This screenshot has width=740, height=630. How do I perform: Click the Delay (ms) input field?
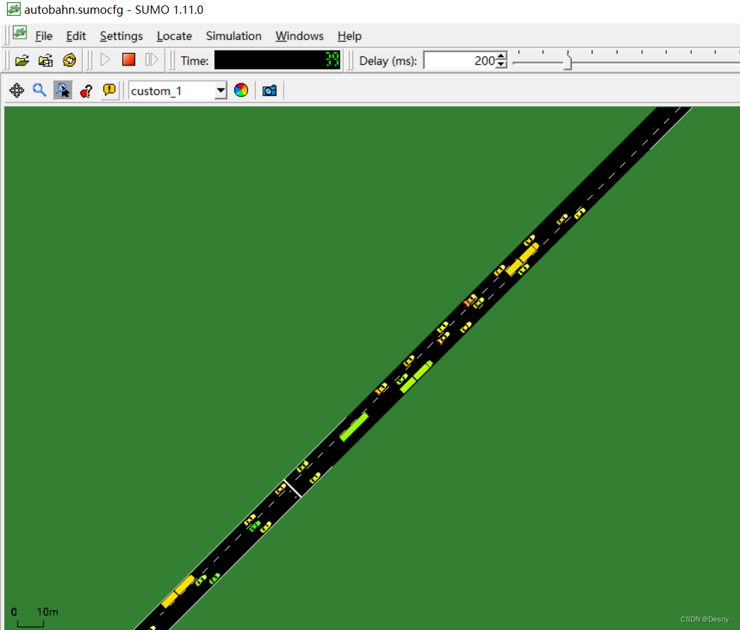460,61
